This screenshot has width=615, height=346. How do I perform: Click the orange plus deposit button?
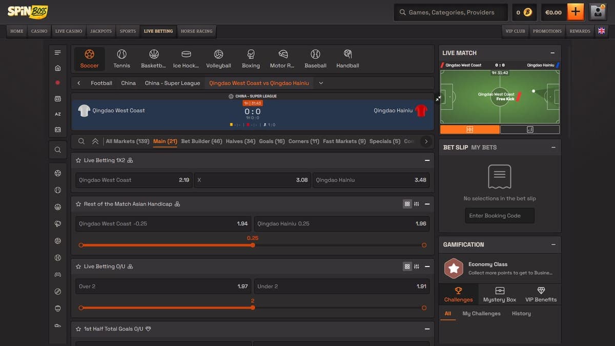tap(576, 12)
